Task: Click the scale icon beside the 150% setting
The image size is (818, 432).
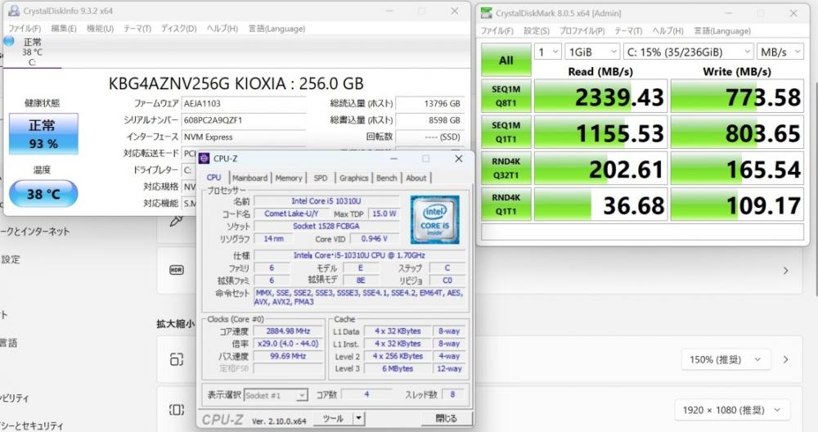Action: coord(177,359)
